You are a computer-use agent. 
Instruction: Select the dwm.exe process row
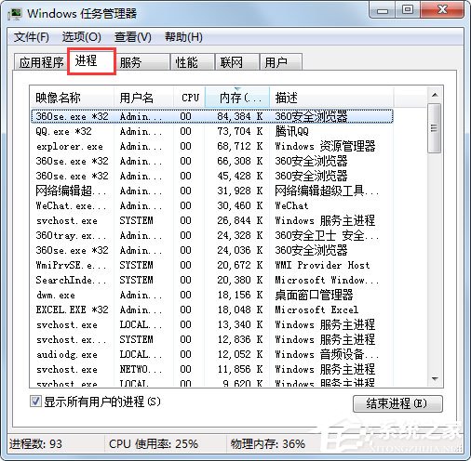(x=212, y=295)
